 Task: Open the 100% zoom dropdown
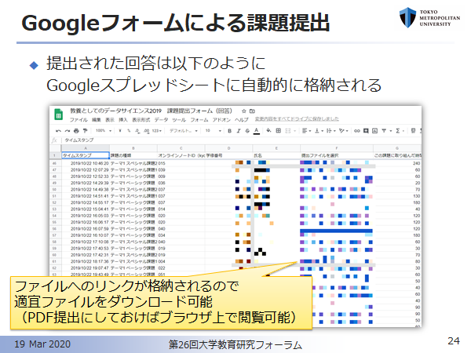point(104,131)
